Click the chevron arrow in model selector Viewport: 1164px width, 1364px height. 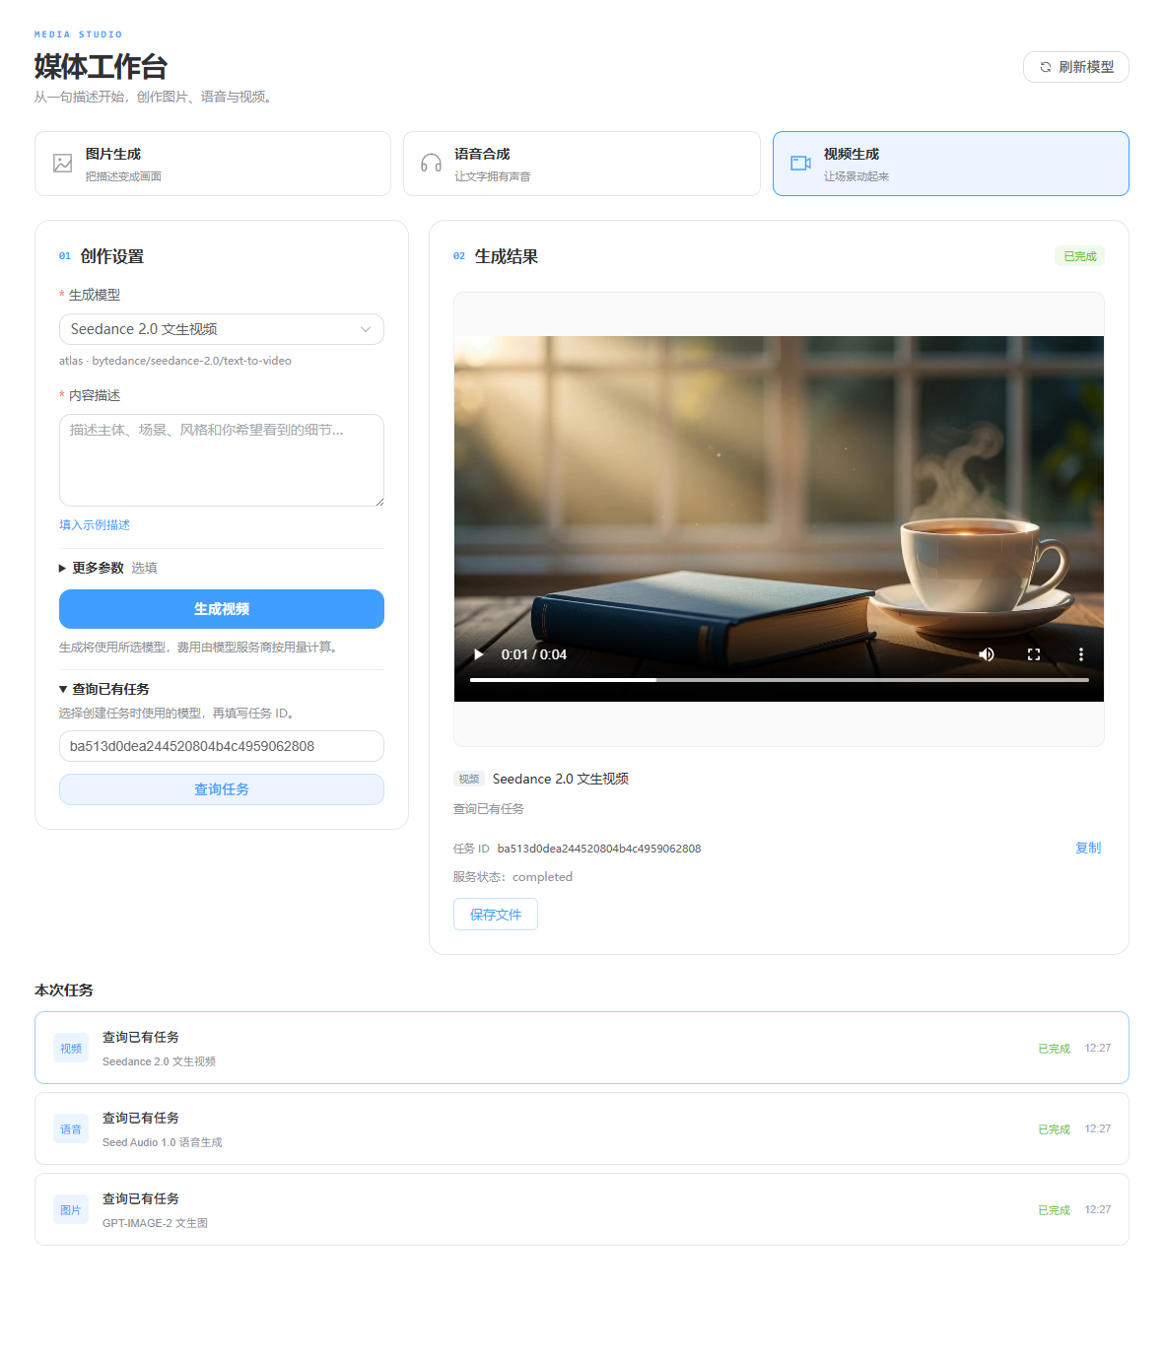pyautogui.click(x=366, y=329)
